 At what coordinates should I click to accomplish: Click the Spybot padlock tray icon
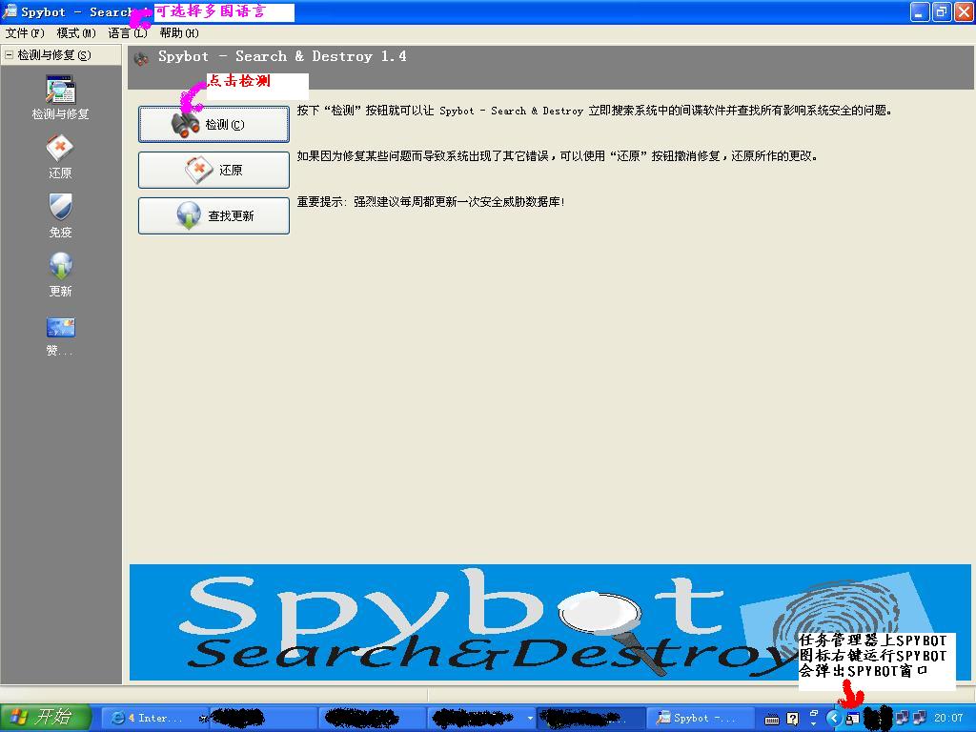click(x=853, y=719)
